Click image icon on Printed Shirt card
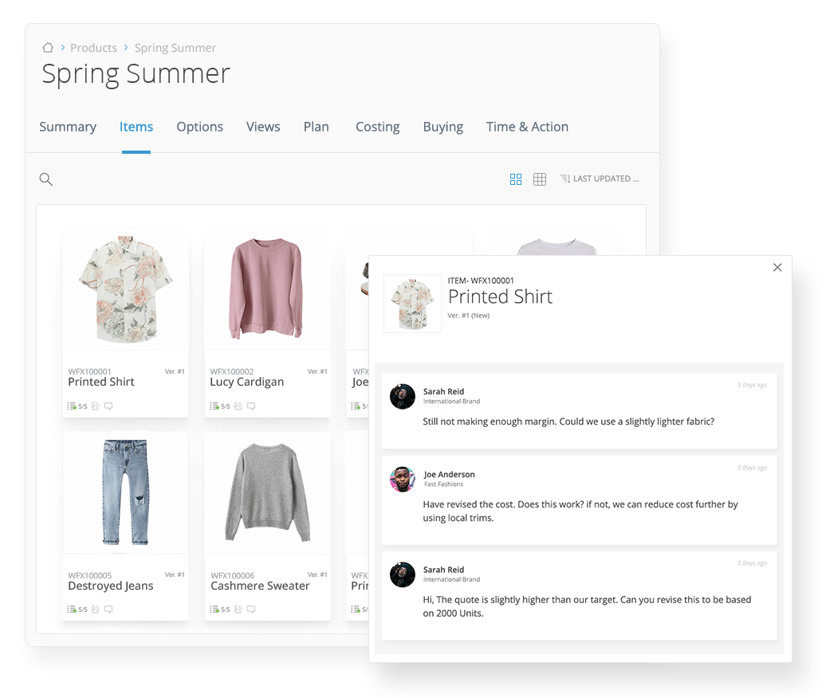Image resolution: width=826 pixels, height=698 pixels. (96, 406)
